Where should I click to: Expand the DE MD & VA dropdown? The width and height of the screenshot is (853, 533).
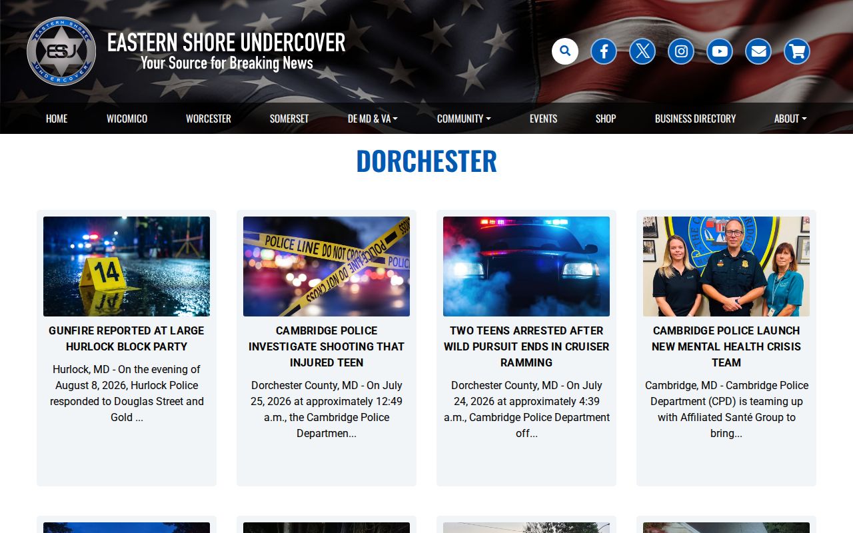click(x=373, y=119)
